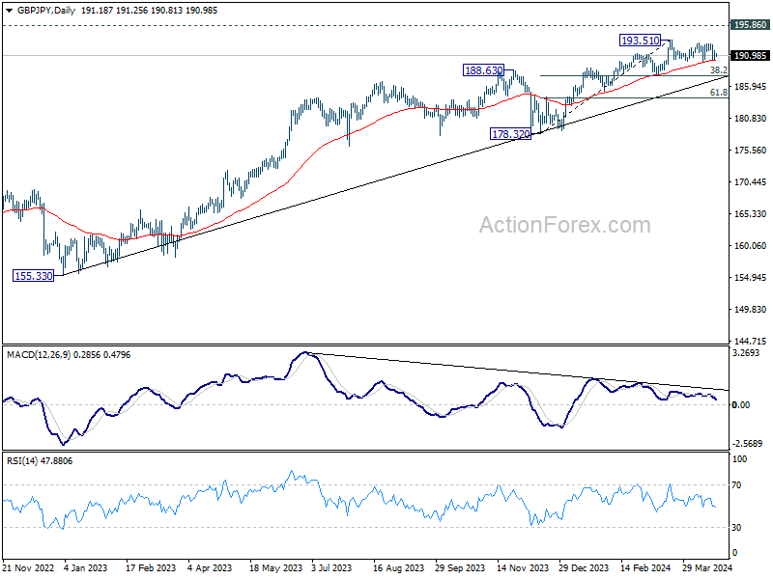Viewport: 773px width, 579px height.
Task: Select the 180.830 price axis value
Action: (x=751, y=118)
